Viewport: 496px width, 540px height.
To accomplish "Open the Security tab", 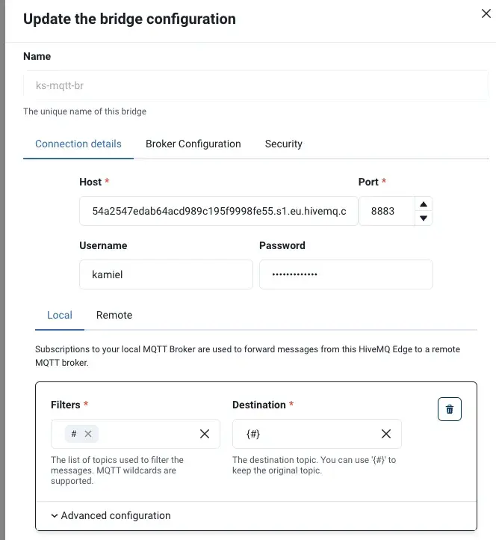I will 283,144.
